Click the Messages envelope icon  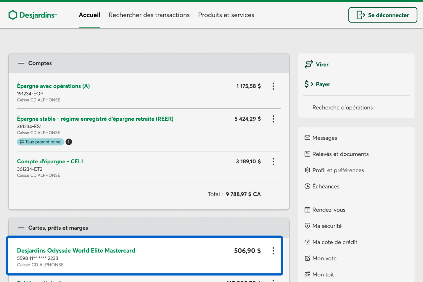307,138
